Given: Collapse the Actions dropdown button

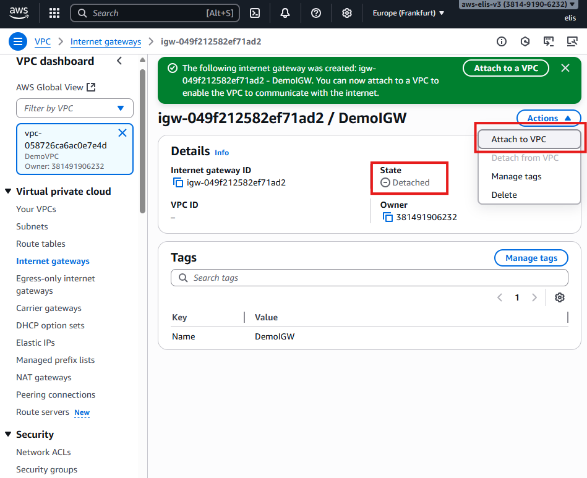Looking at the screenshot, I should point(548,118).
